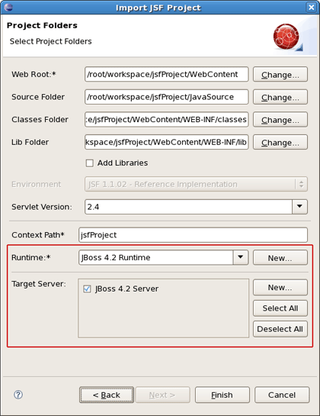Click the JBoss 4.2 Server list label
Viewport: 320px width, 416px height.
point(127,289)
